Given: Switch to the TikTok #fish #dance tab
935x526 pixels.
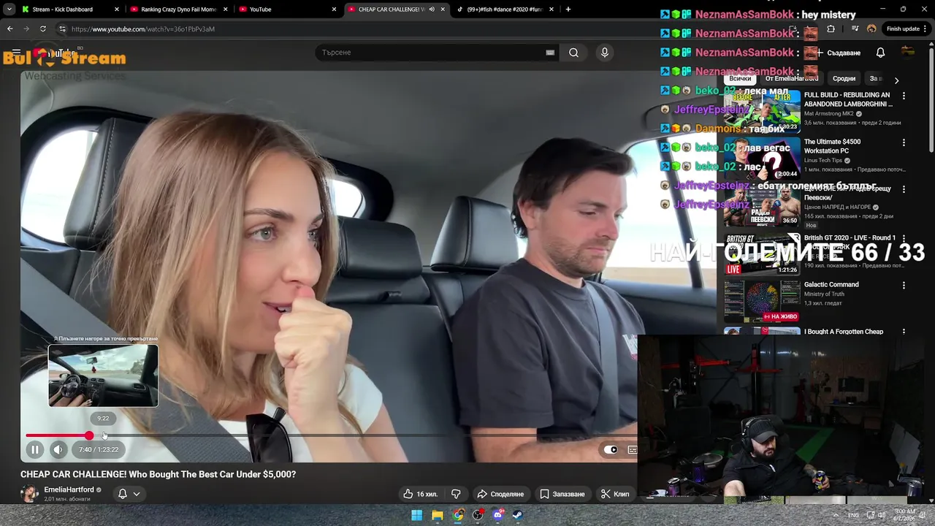Looking at the screenshot, I should pyautogui.click(x=504, y=9).
